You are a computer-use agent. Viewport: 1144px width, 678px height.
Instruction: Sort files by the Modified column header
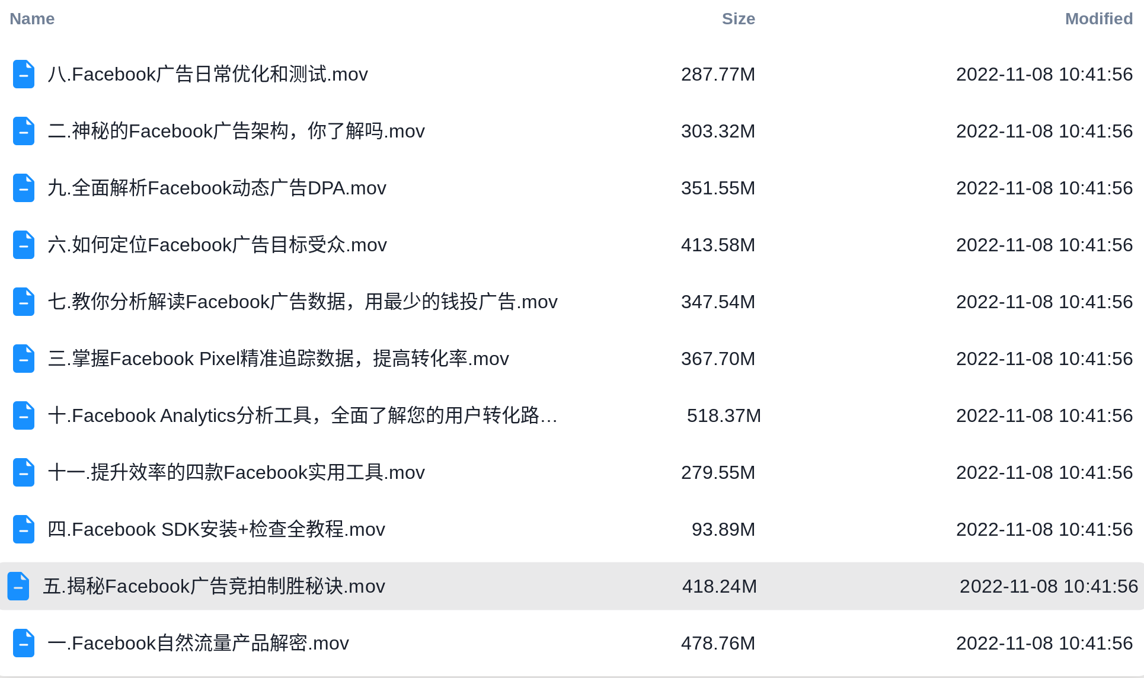[x=1098, y=19]
